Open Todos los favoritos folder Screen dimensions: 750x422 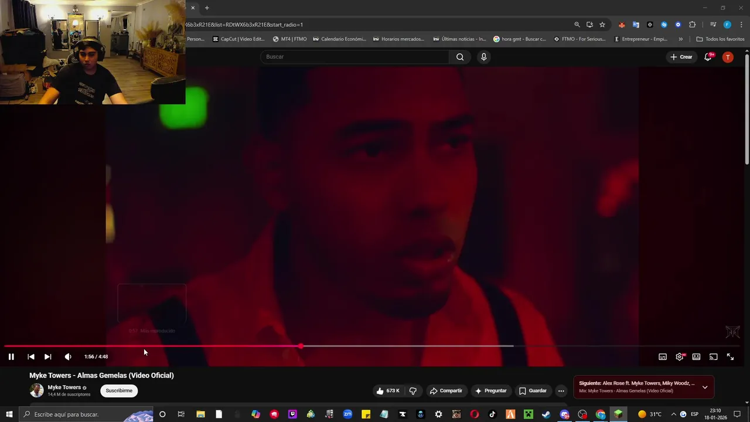click(x=720, y=39)
